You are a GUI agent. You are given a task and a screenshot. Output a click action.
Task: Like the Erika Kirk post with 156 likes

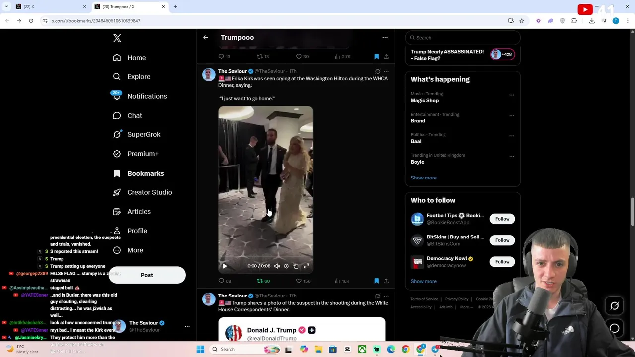303,281
